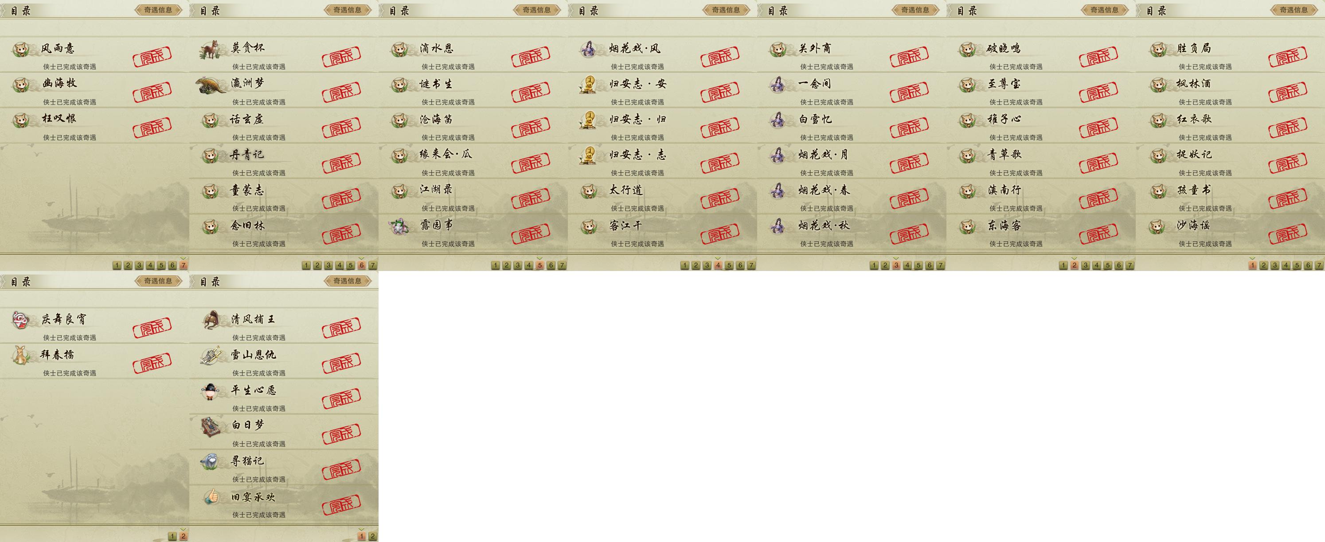Go to highlighted page 7 below 枉叹恨

[184, 265]
